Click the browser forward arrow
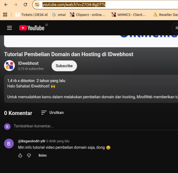The image size is (178, 173). tap(16, 5)
